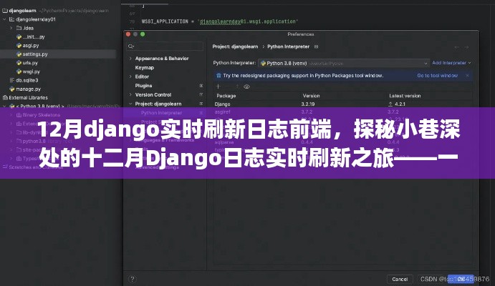Click the Preferences search field

(165, 46)
